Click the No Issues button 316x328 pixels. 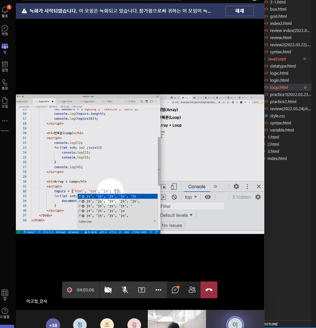click(x=172, y=225)
